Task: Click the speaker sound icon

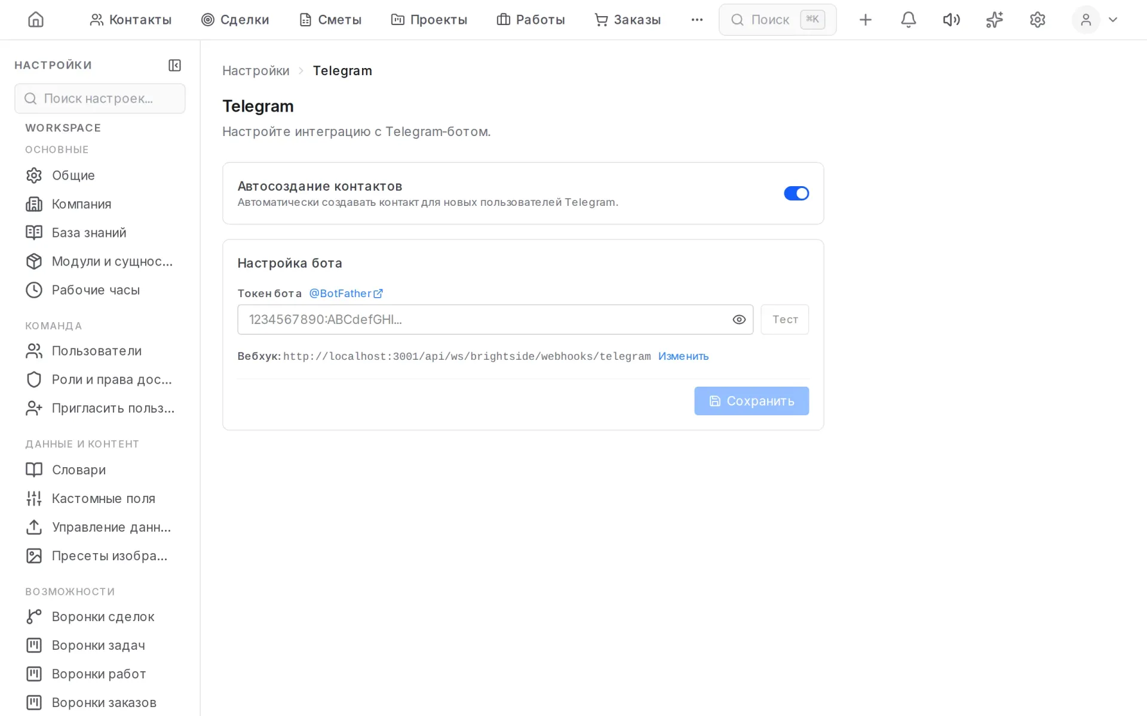Action: click(951, 20)
